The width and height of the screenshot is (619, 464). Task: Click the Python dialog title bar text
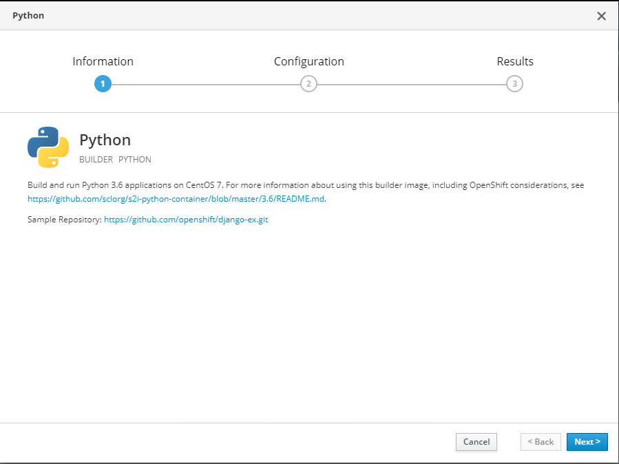click(x=28, y=15)
